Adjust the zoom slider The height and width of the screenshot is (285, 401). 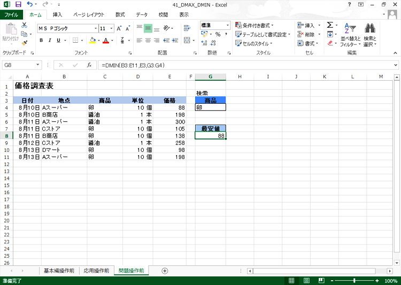[354, 281]
